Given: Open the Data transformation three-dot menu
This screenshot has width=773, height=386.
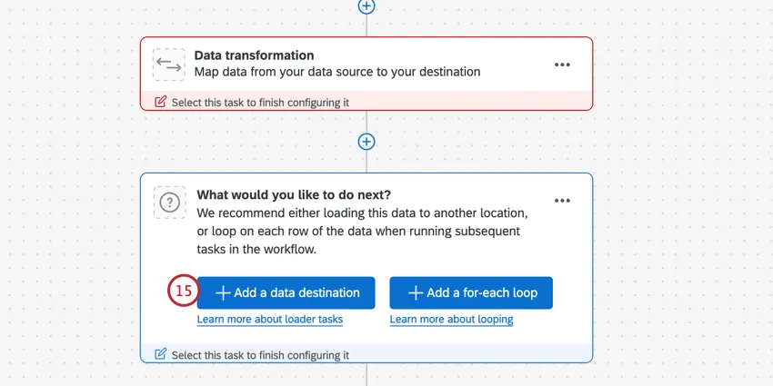Looking at the screenshot, I should coord(562,64).
